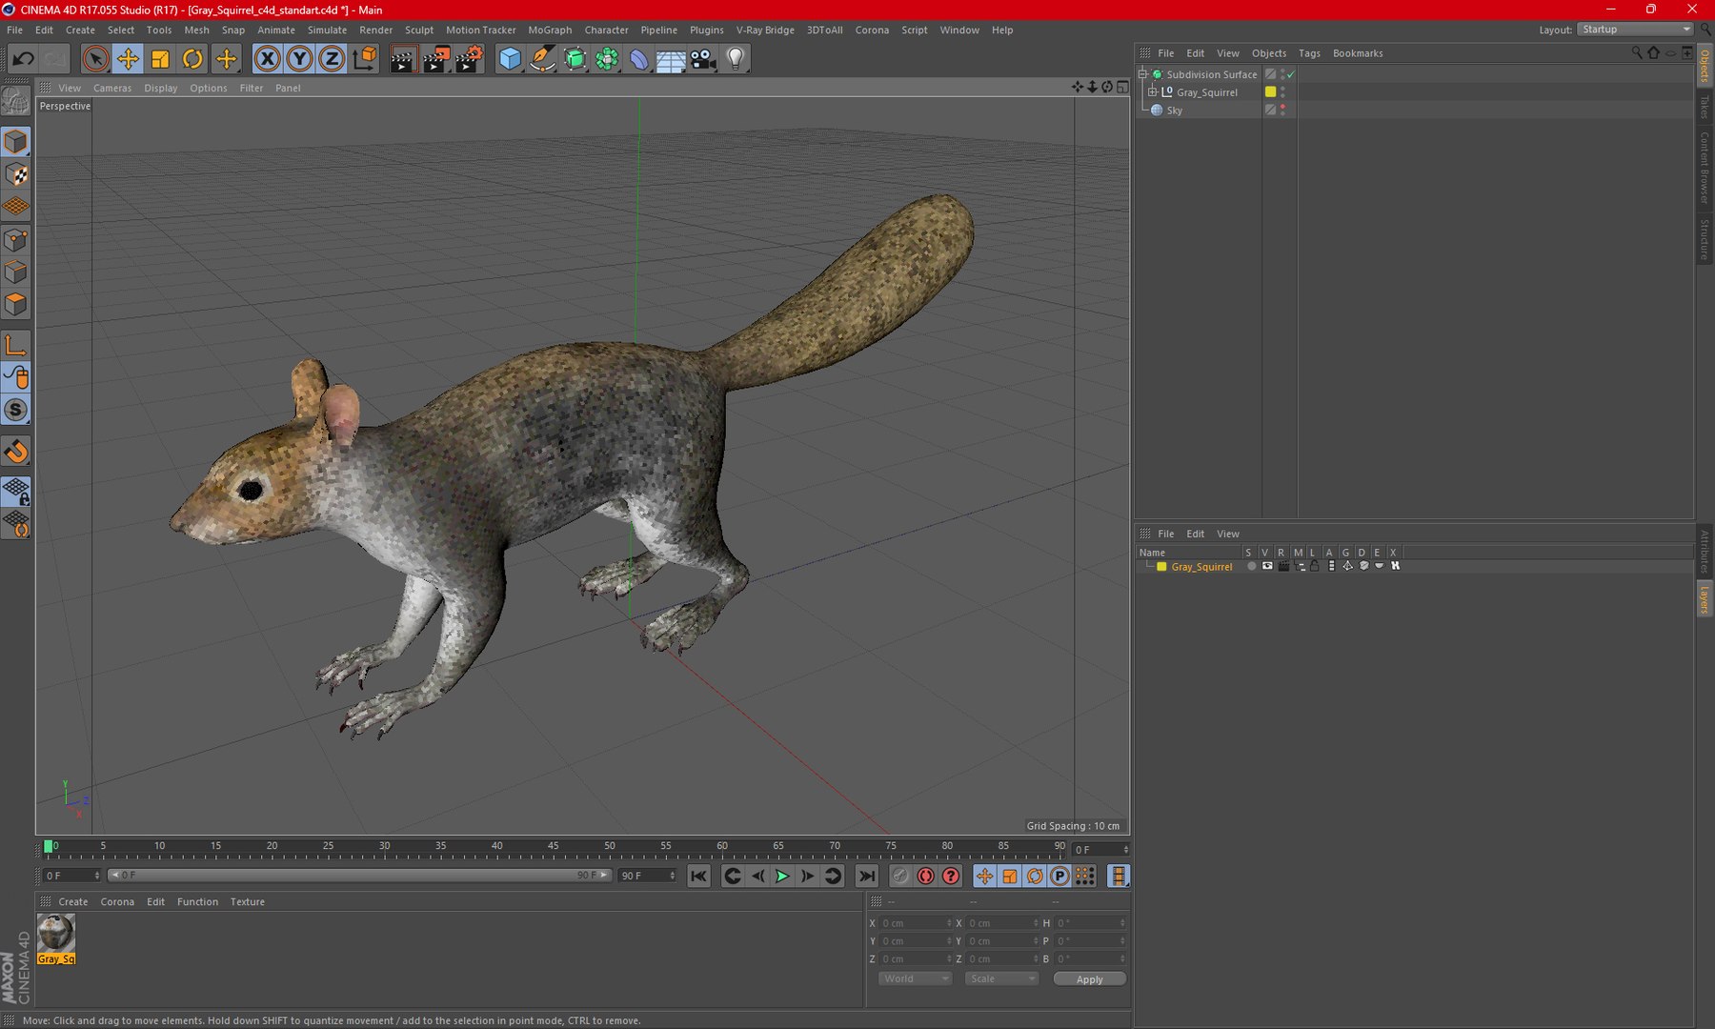Open the Scale mode dropdown

click(1000, 979)
